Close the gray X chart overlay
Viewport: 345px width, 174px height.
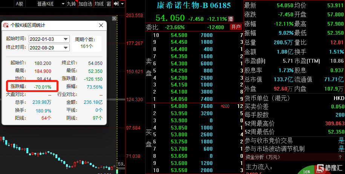pos(114,18)
